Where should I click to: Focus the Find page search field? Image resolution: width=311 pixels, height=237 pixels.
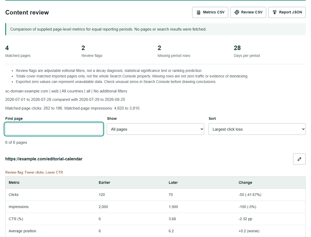coord(54,129)
